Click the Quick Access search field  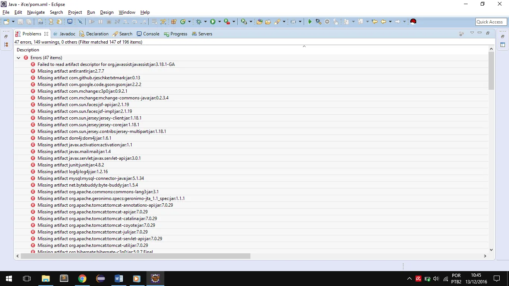pyautogui.click(x=491, y=22)
